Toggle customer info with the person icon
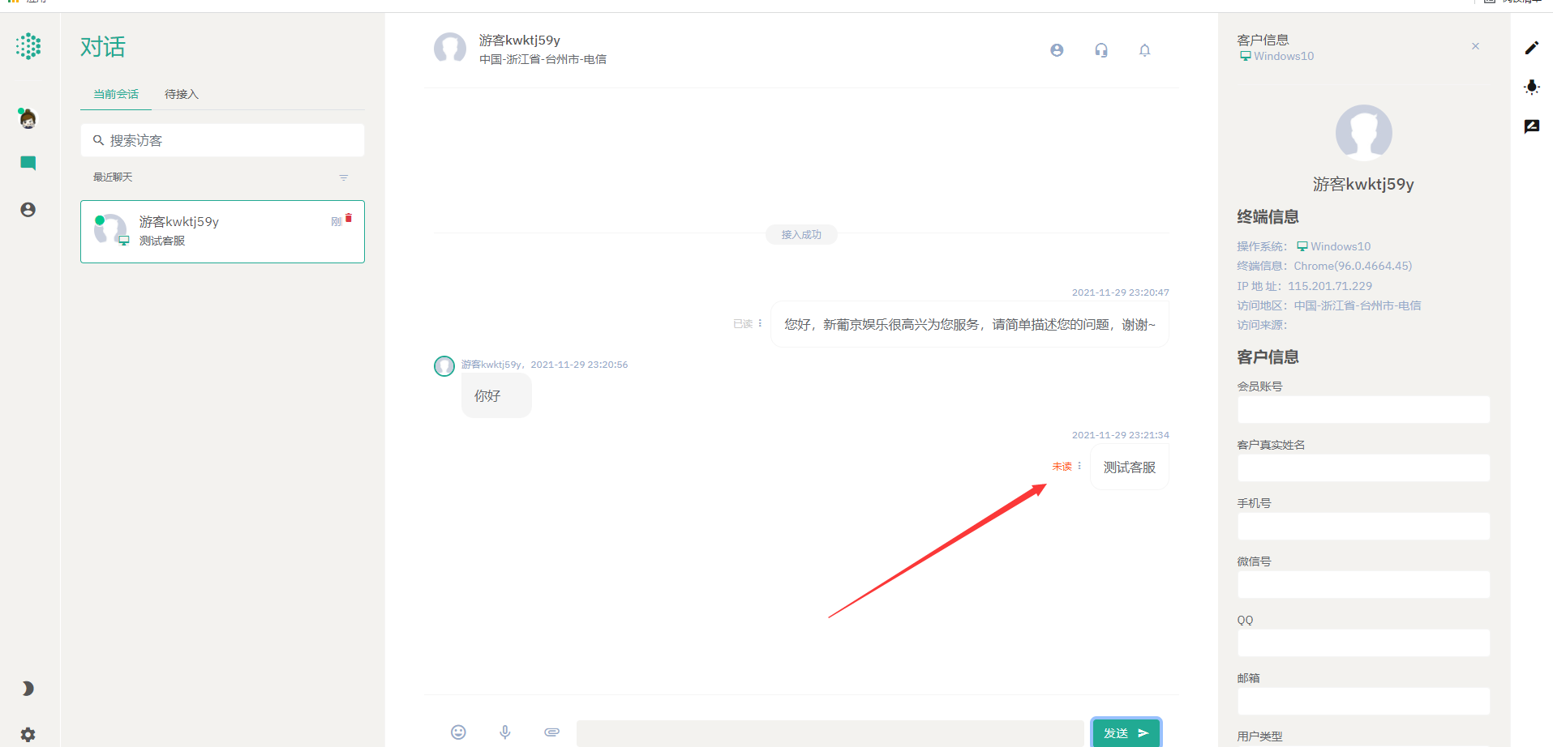Viewport: 1553px width, 747px height. pyautogui.click(x=1056, y=49)
